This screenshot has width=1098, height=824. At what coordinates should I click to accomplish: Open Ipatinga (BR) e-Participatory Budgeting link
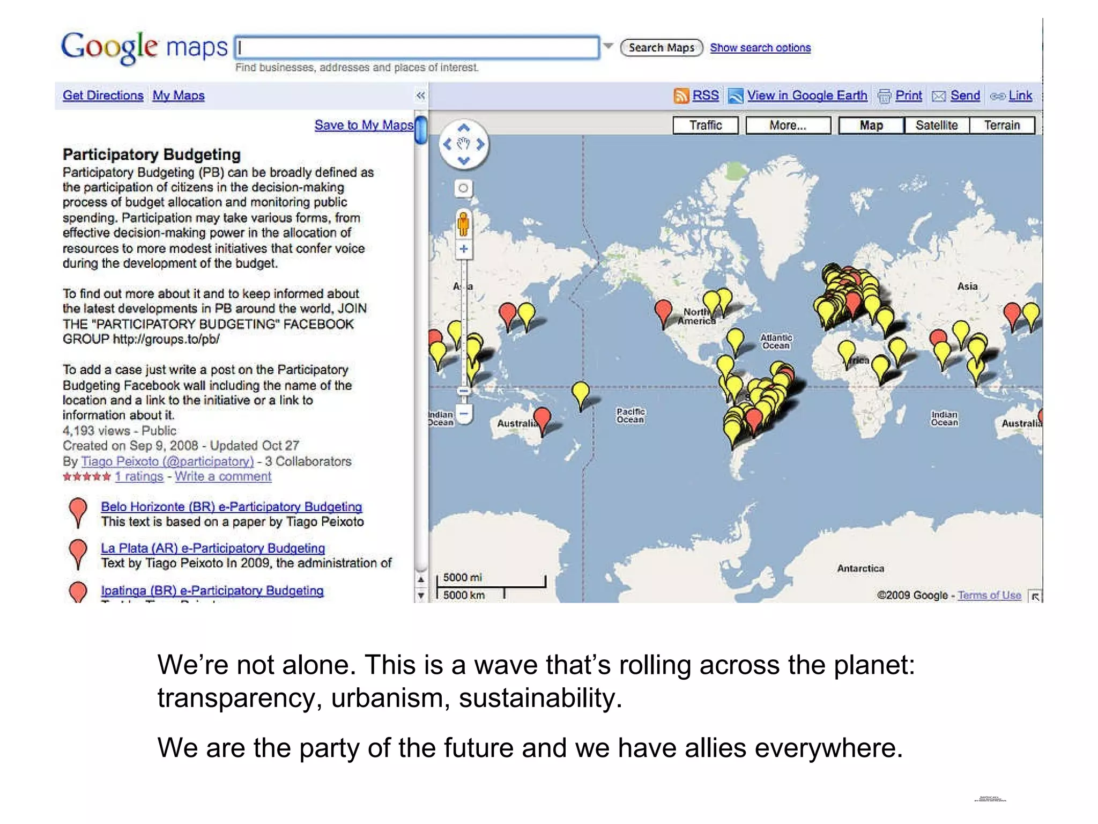(212, 590)
